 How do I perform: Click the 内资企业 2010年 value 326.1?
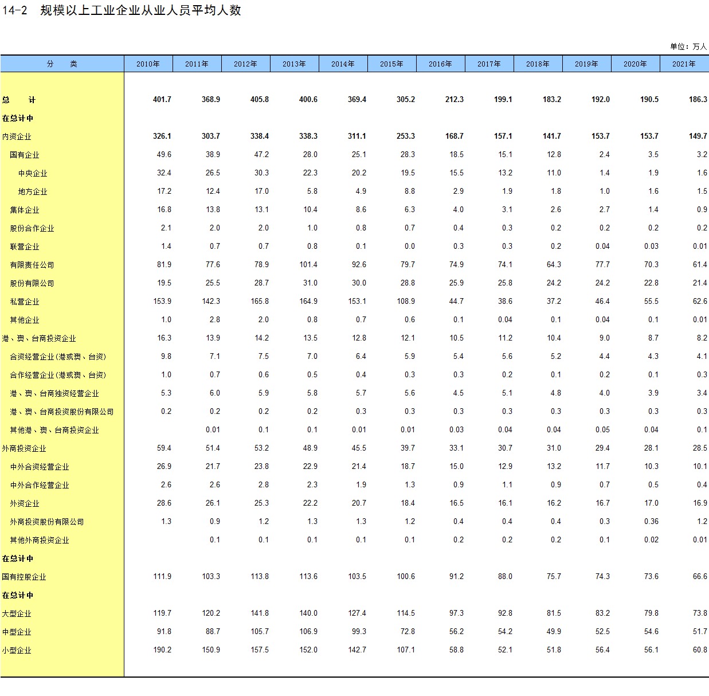click(x=162, y=136)
